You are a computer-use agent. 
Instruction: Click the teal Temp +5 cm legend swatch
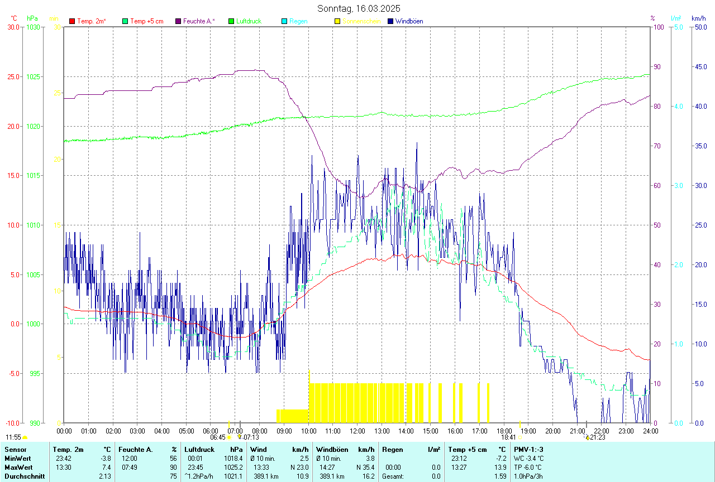pyautogui.click(x=125, y=21)
